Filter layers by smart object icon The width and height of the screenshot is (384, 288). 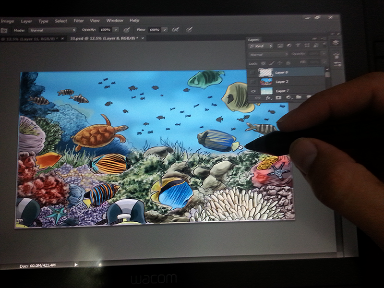point(316,45)
